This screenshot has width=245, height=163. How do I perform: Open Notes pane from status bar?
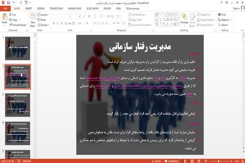click(156, 161)
